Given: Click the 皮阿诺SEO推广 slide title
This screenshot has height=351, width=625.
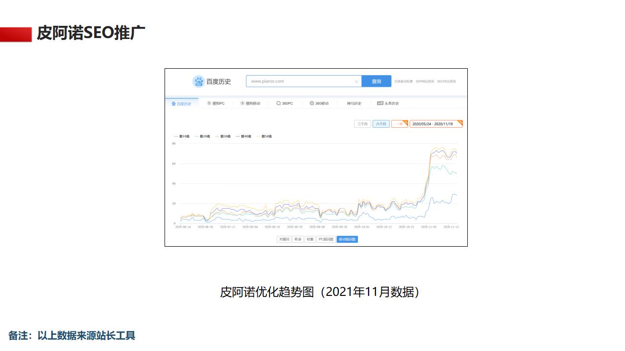Looking at the screenshot, I should coord(91,33).
